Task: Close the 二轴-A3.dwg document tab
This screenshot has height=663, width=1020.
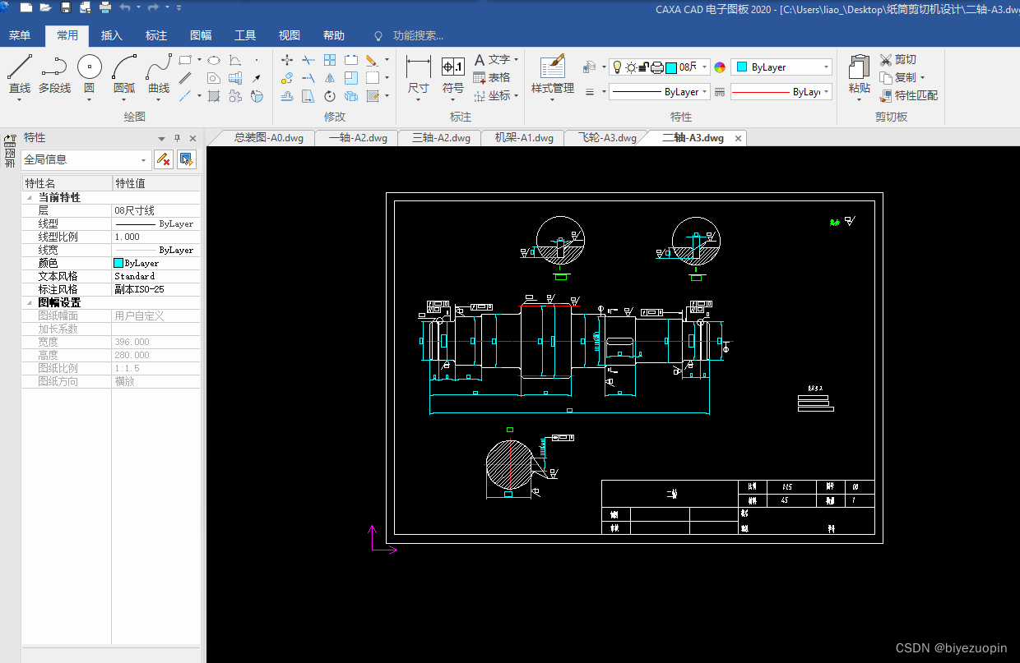Action: pyautogui.click(x=738, y=138)
